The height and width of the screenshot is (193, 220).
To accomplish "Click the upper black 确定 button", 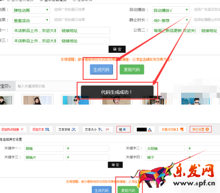I will coord(117,49).
